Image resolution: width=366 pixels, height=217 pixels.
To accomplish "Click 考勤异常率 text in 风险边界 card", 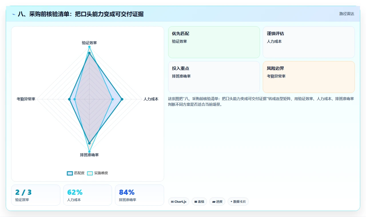I will coord(276,76).
